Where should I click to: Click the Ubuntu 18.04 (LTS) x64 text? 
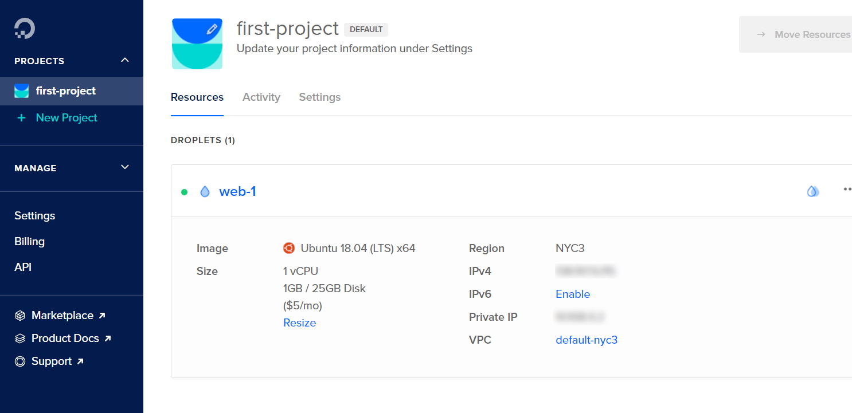pos(358,248)
